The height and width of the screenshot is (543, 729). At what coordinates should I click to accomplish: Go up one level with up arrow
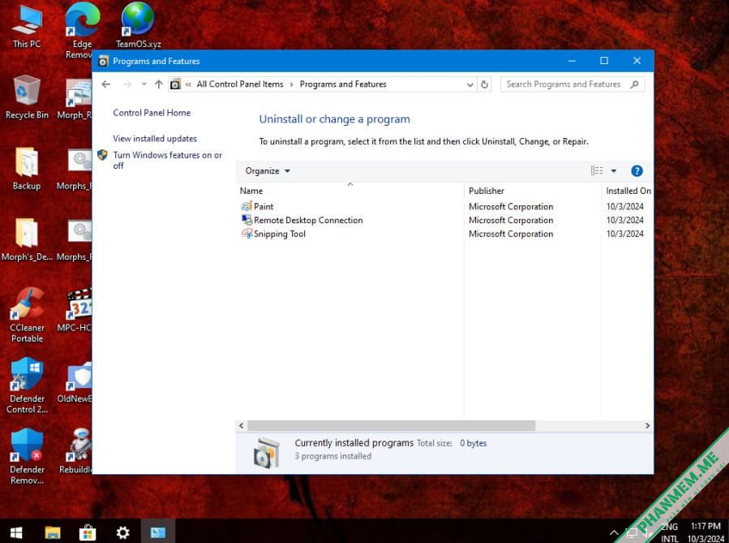click(x=159, y=84)
